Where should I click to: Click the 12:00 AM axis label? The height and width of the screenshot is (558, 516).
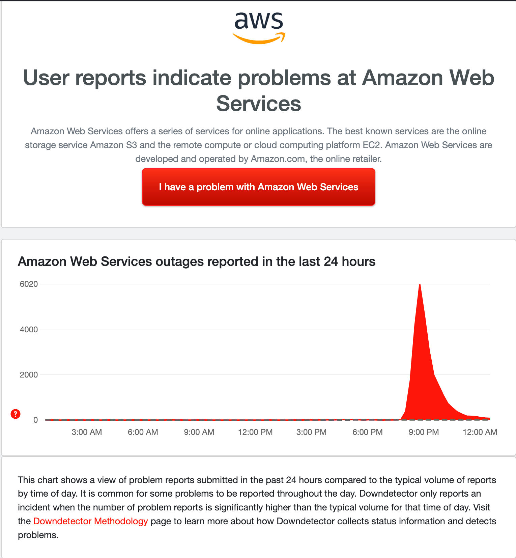coord(480,432)
